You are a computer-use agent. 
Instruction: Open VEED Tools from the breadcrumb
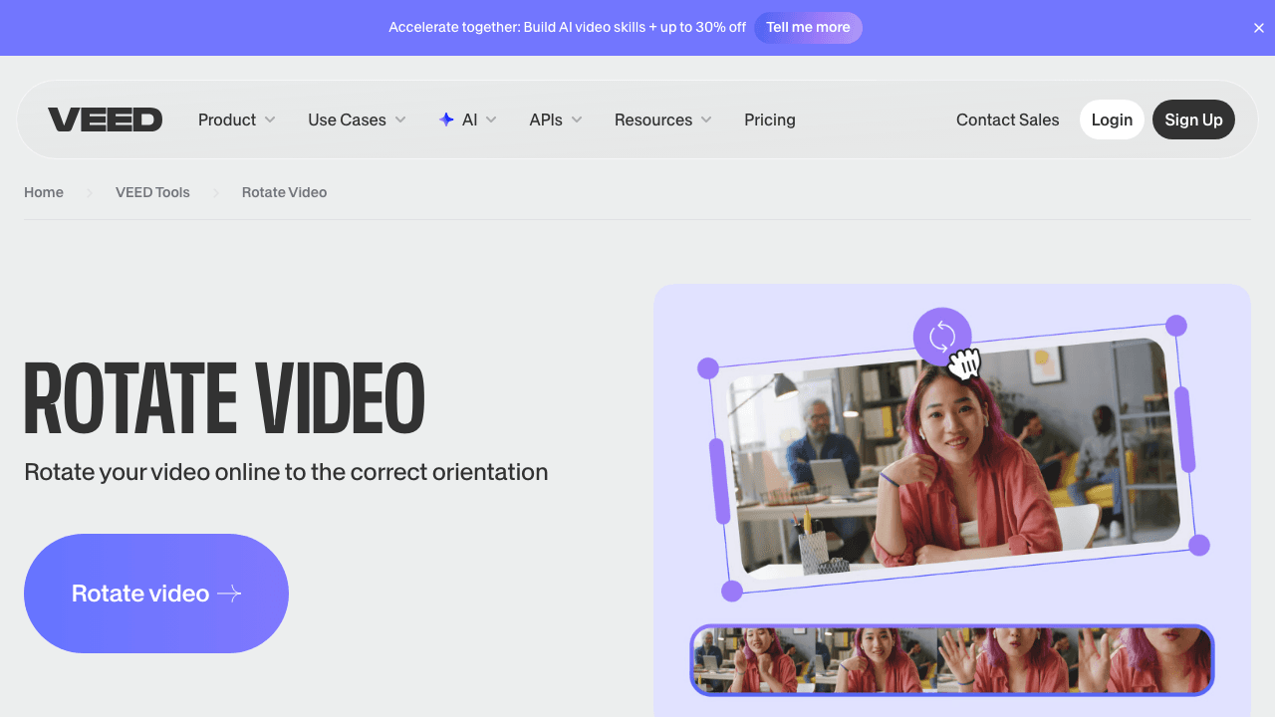152,192
